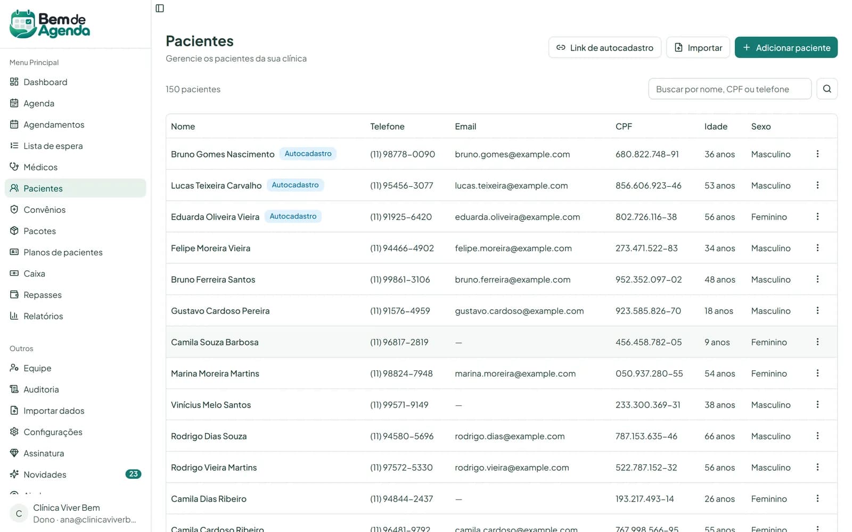Toggle the sidebar panel icon
The width and height of the screenshot is (852, 532).
pyautogui.click(x=160, y=8)
